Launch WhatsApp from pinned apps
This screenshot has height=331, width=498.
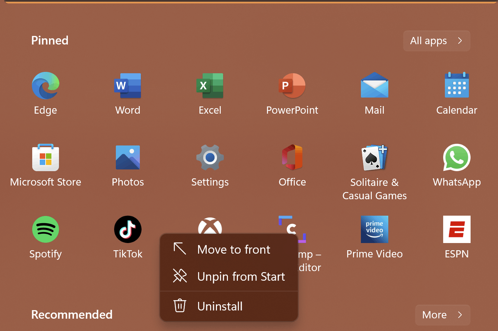(x=457, y=157)
